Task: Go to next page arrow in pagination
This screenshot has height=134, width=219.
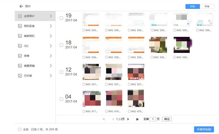Action: point(128,119)
